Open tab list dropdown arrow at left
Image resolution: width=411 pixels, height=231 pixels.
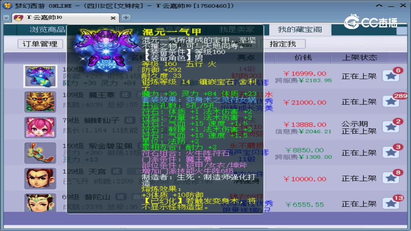pos(6,18)
